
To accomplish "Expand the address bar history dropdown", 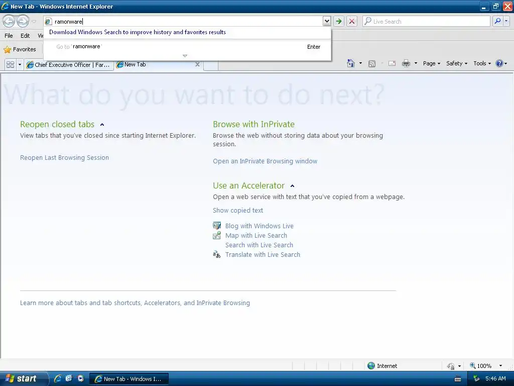I will pyautogui.click(x=326, y=22).
